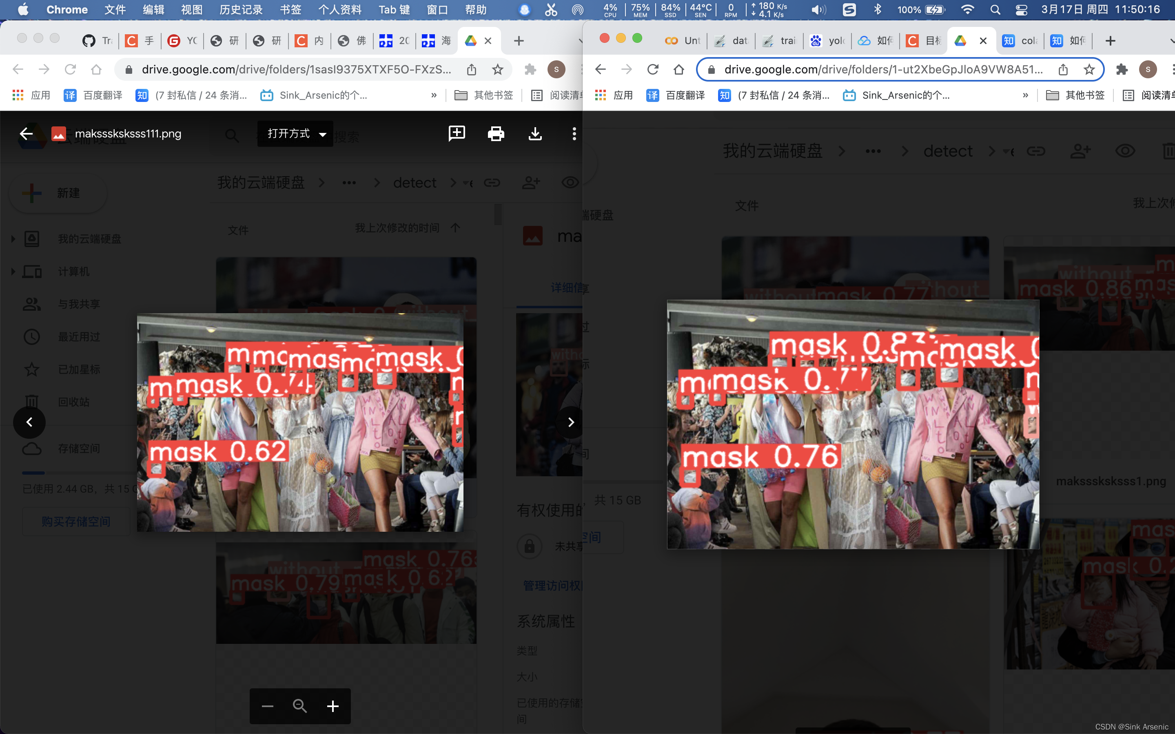This screenshot has width=1175, height=734.
Task: Click the download icon in preview toolbar
Action: click(535, 133)
